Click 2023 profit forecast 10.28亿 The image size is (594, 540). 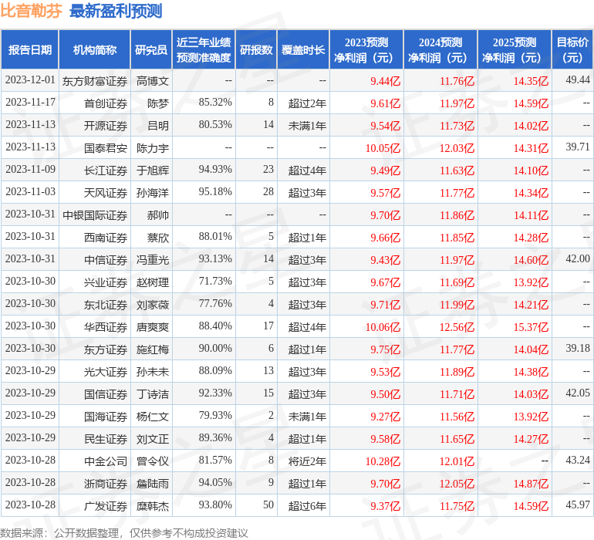(x=383, y=461)
